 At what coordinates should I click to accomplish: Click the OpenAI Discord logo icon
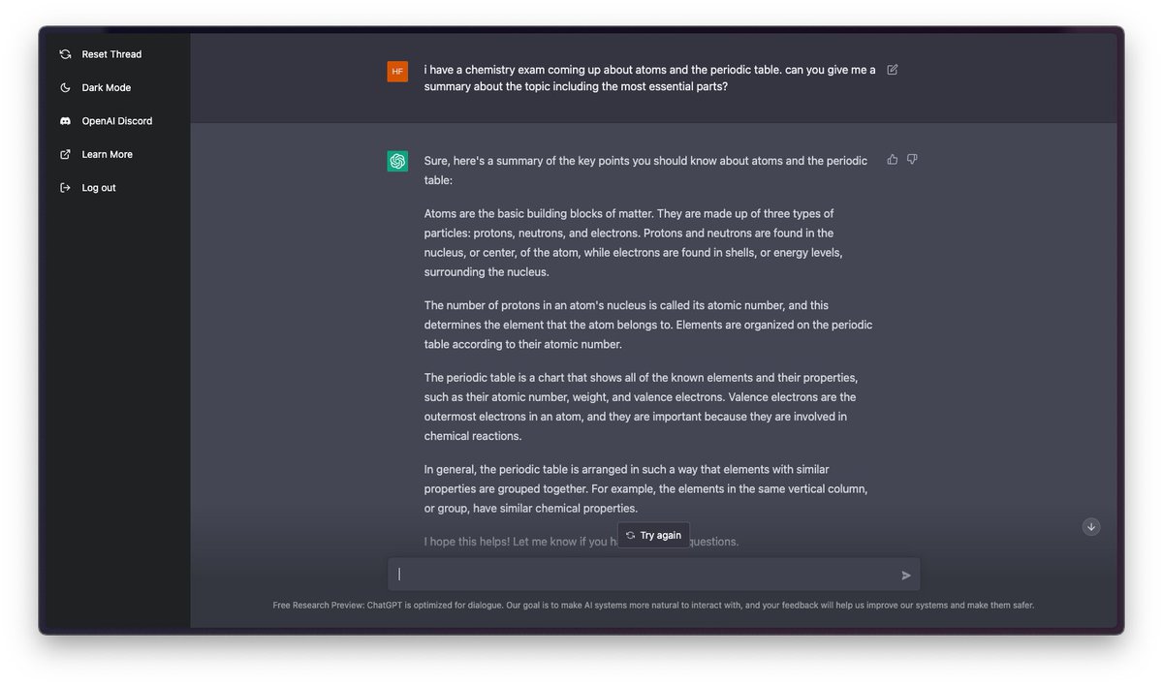[x=65, y=121]
